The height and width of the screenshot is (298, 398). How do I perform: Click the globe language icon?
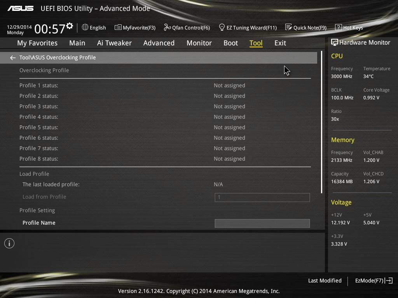(85, 28)
